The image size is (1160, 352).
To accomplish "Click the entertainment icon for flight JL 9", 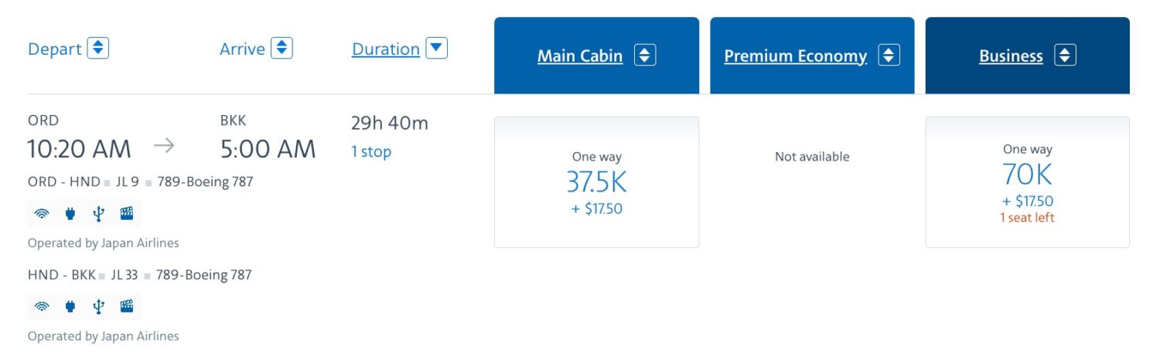I will [127, 214].
